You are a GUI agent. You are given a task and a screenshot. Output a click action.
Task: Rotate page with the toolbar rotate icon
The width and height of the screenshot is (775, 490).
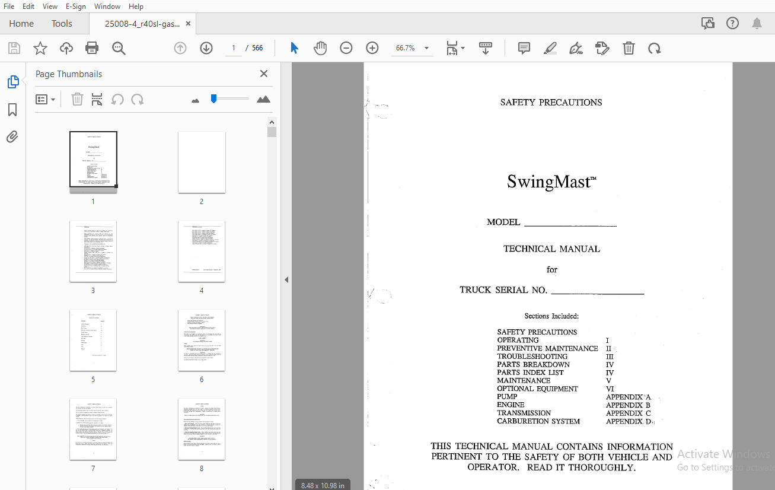[x=655, y=48]
